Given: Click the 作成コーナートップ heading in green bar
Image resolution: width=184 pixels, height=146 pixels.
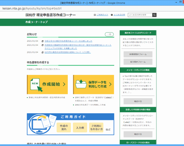Looking at the screenshot, I should (x=36, y=22).
